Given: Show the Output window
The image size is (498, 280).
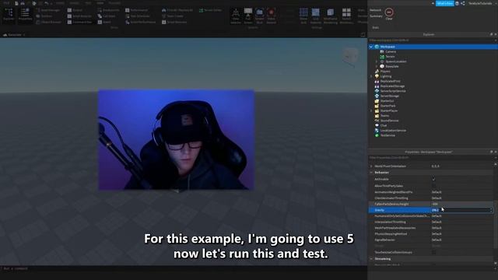Looking at the screenshot, I should pos(75,10).
